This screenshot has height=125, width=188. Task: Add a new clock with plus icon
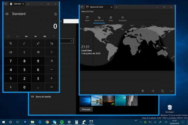143,91
